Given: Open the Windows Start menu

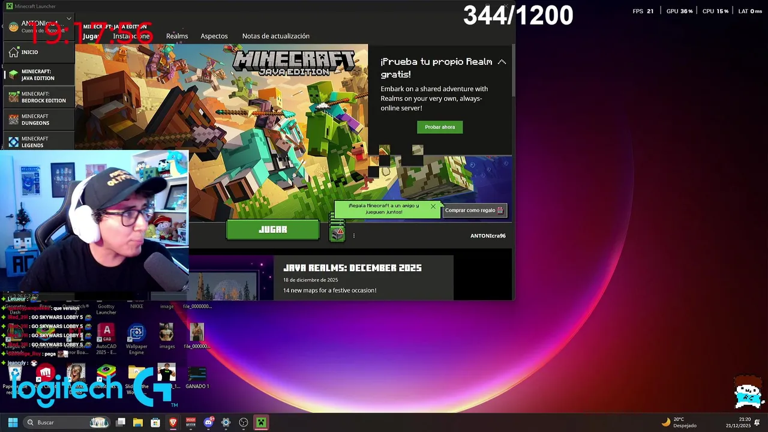Looking at the screenshot, I should click(x=13, y=422).
